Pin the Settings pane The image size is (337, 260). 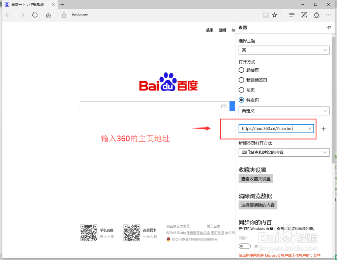coord(329,27)
